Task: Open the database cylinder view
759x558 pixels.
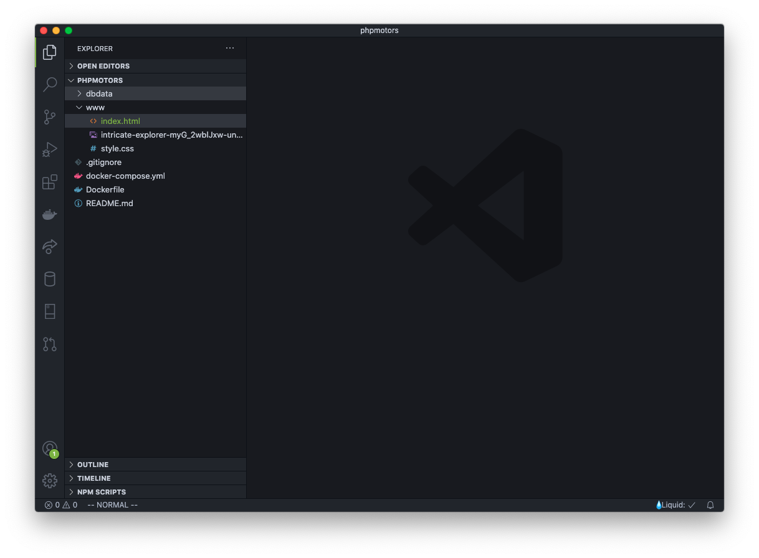Action: coord(50,279)
